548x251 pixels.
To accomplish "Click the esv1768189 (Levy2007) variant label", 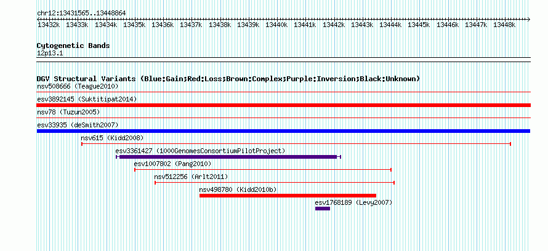I will (x=353, y=202).
